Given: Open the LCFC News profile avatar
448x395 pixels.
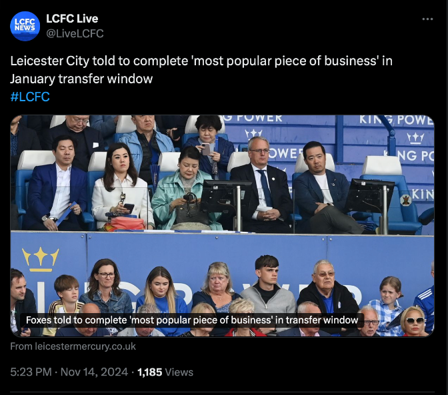Looking at the screenshot, I should 25,26.
